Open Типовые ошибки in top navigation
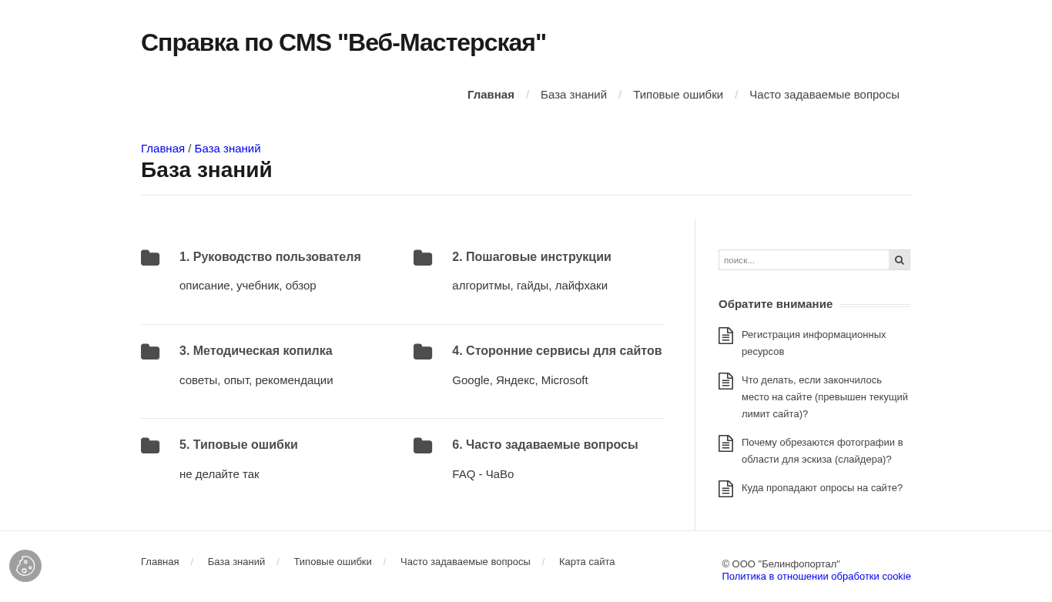Viewport: 1052px width, 602px height. click(x=678, y=95)
